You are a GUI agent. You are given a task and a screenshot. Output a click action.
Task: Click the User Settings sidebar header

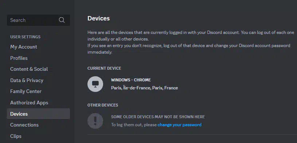[26, 37]
